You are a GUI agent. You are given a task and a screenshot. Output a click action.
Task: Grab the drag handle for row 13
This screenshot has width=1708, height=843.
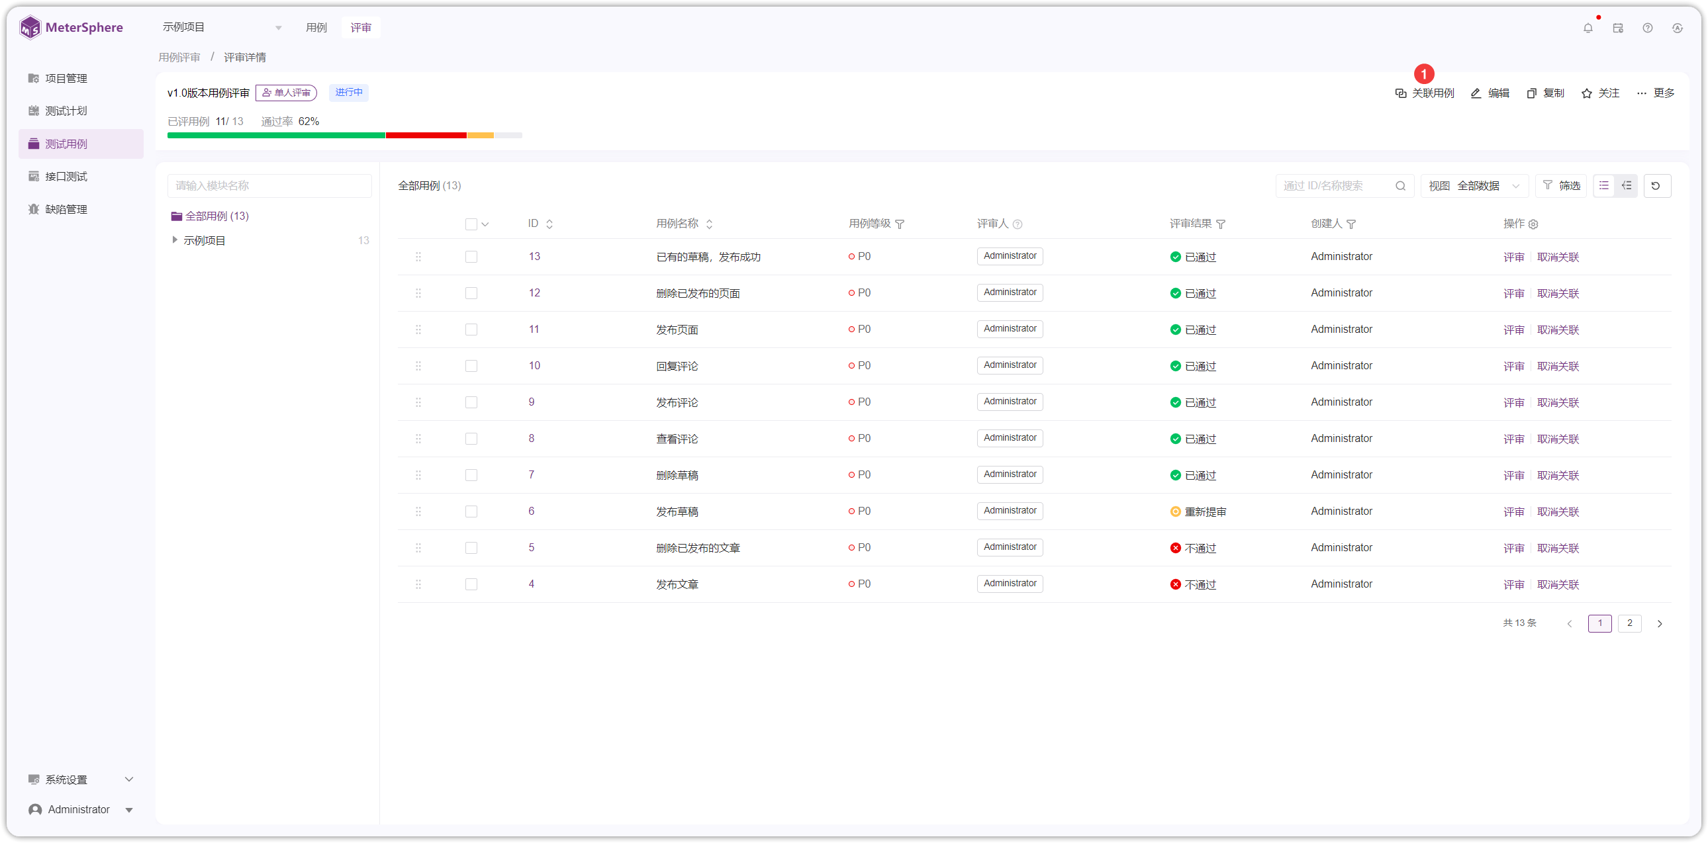[x=418, y=257]
